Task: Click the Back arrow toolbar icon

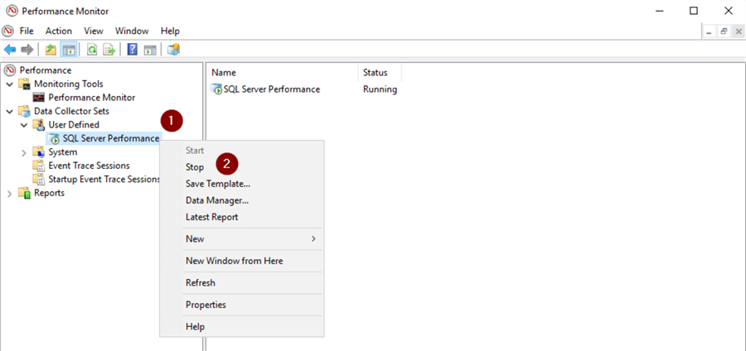Action: (x=9, y=50)
